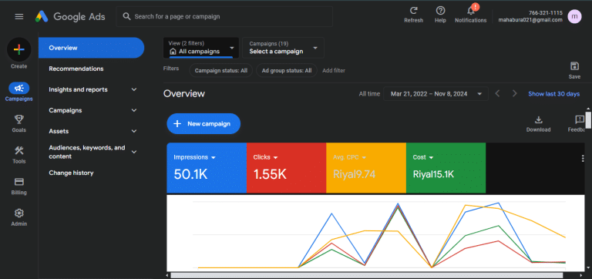Click the account email mahabura021@gmail.com
This screenshot has width=592, height=279.
point(530,20)
